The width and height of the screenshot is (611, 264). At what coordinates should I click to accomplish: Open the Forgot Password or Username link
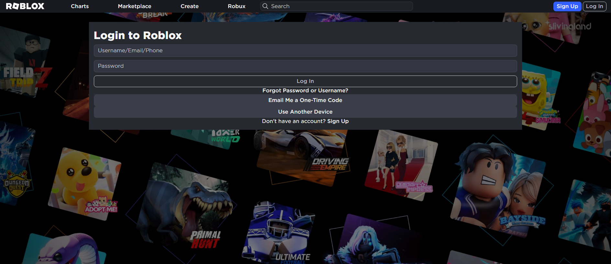coord(305,91)
